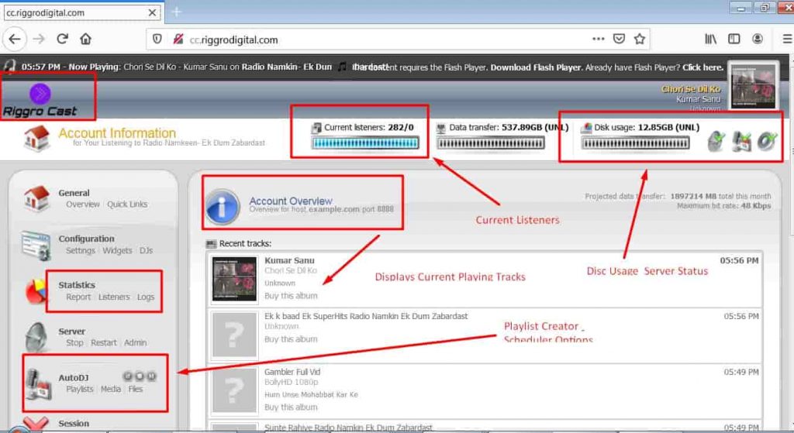Click the now playing album art in header

(x=753, y=86)
